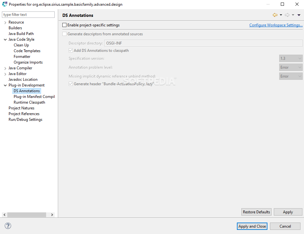The image size is (304, 234).
Task: Click the filter text field
Action: click(x=28, y=14)
